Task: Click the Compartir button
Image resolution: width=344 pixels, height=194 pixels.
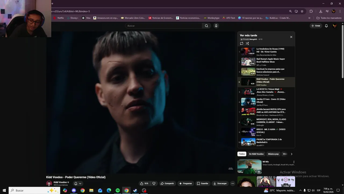Action: point(167,183)
